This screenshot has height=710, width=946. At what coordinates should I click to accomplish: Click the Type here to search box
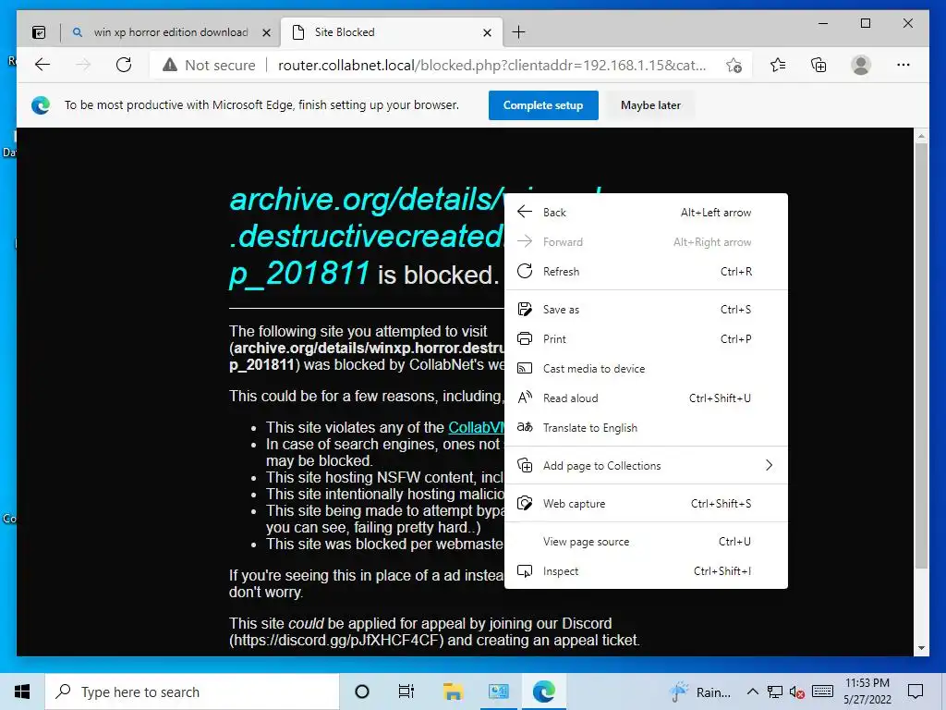[192, 692]
